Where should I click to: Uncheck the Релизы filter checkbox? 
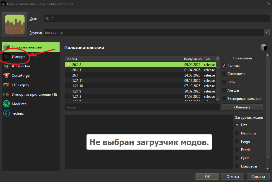(224, 66)
